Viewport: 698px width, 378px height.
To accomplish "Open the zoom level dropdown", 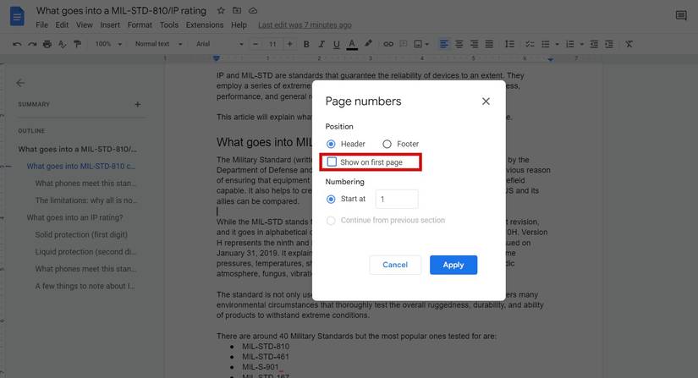I will tap(107, 44).
